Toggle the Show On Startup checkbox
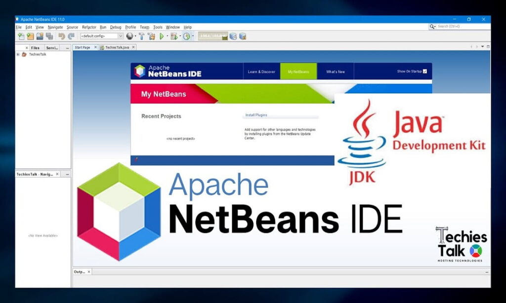 424,71
